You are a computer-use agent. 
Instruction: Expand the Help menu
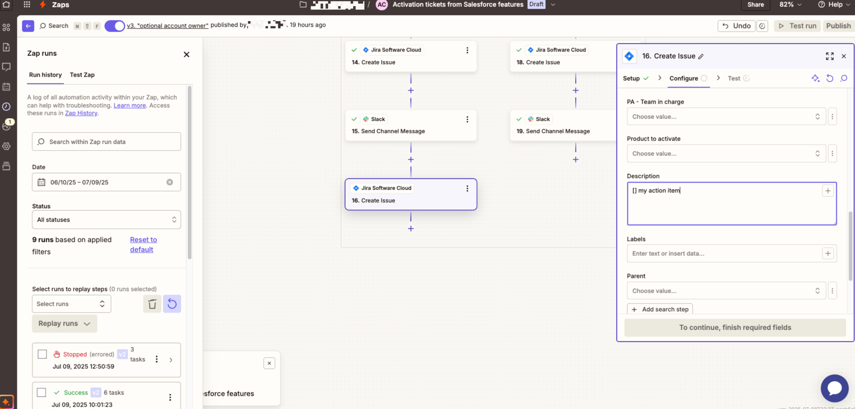click(x=834, y=5)
